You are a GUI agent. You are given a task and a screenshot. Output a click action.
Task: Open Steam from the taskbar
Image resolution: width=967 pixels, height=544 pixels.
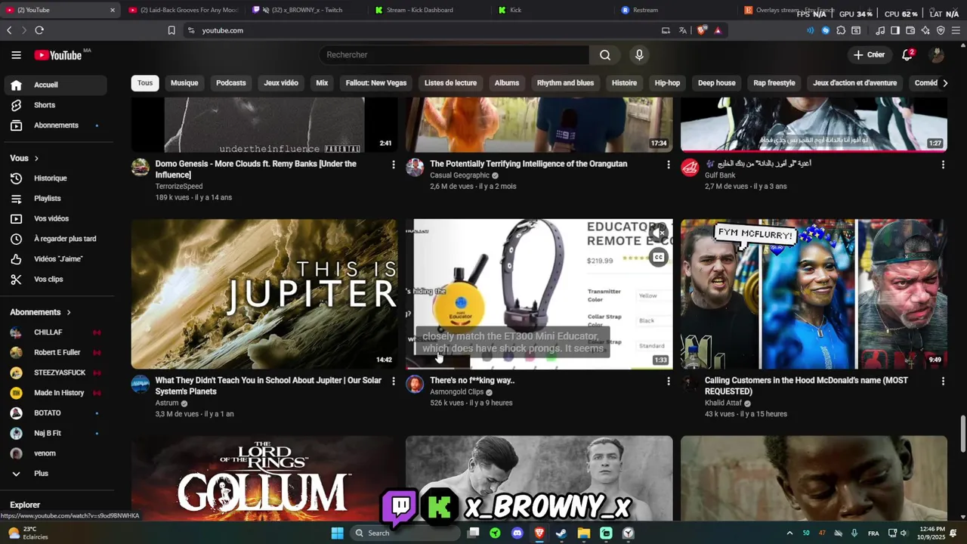(x=561, y=533)
